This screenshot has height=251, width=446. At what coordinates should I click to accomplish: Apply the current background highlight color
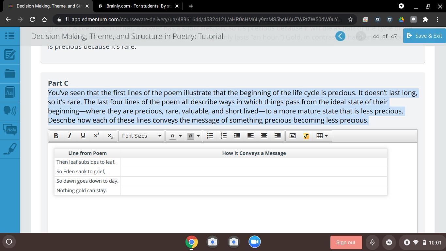(x=191, y=136)
